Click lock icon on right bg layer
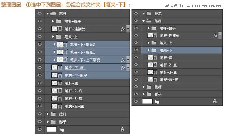The image size is (226, 139). coord(215,102)
